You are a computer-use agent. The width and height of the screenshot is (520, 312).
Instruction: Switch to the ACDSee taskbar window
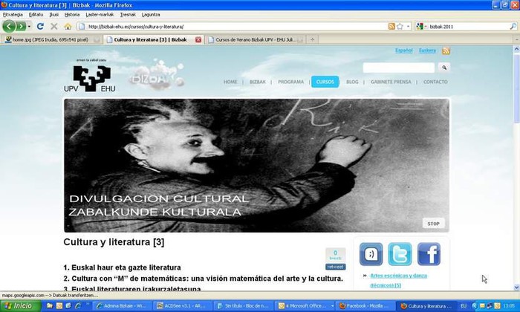[x=183, y=306]
